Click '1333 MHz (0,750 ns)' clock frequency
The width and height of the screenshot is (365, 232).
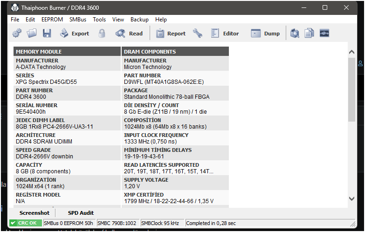pyautogui.click(x=151, y=142)
